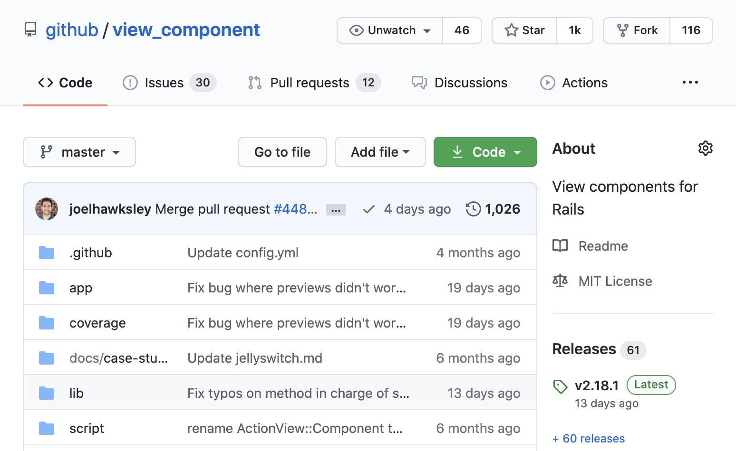Image resolution: width=736 pixels, height=451 pixels.
Task: View license via the scales icon
Action: (561, 281)
